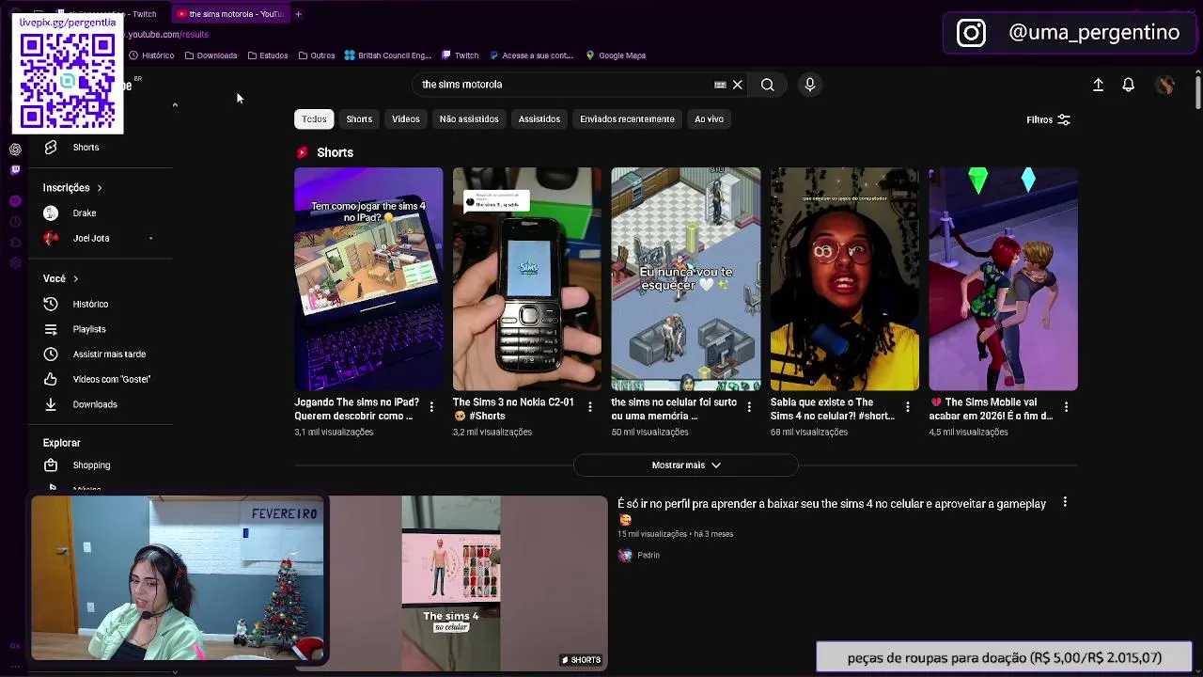Select the Assistidos filter chip
Viewport: 1203px width, 677px height.
tap(539, 119)
